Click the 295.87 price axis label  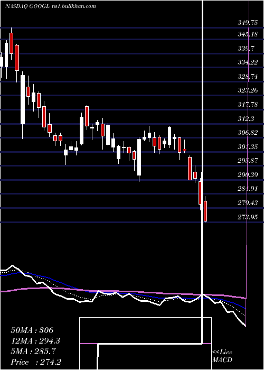tap(247, 161)
